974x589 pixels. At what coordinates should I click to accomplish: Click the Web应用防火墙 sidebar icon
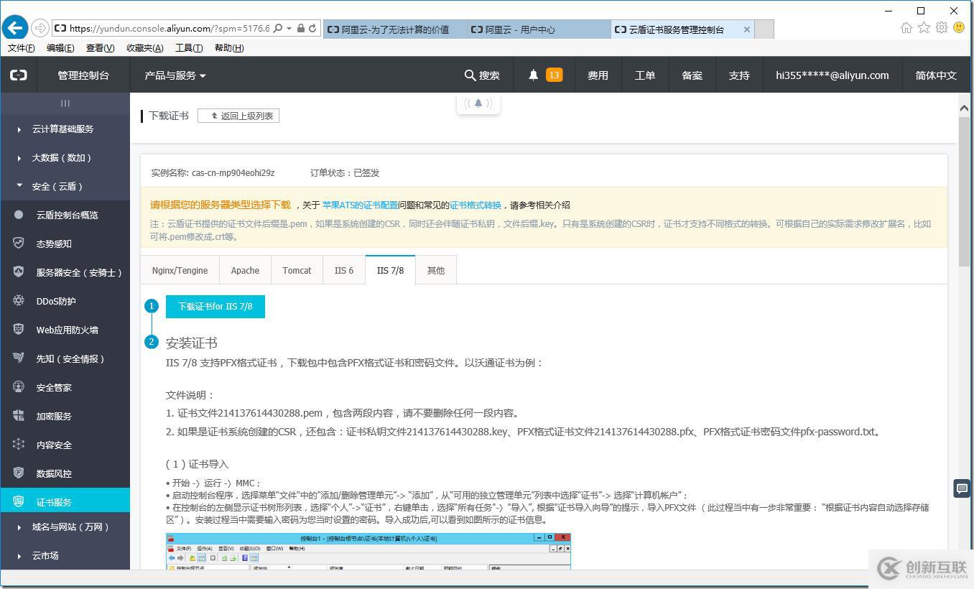(19, 330)
